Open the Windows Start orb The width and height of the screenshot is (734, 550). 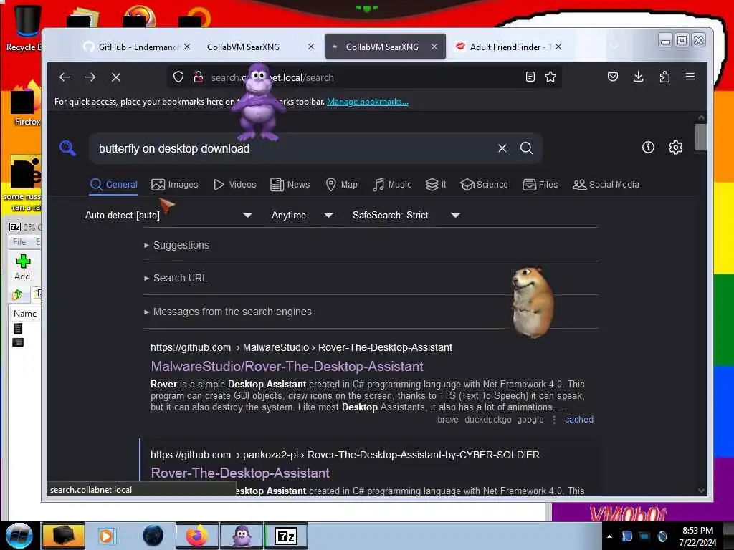click(x=19, y=536)
